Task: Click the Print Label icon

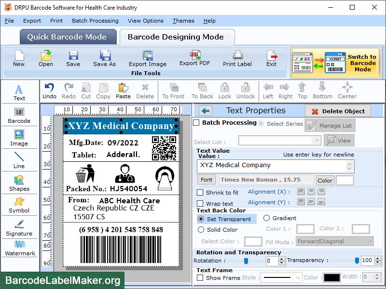Action: click(237, 58)
